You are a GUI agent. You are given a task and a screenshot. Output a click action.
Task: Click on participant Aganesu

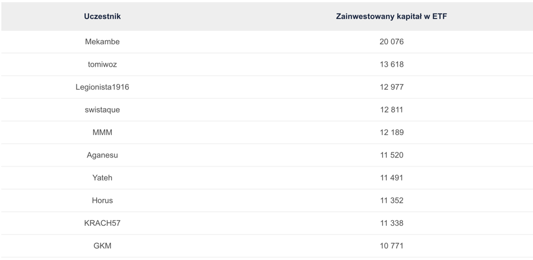(102, 155)
